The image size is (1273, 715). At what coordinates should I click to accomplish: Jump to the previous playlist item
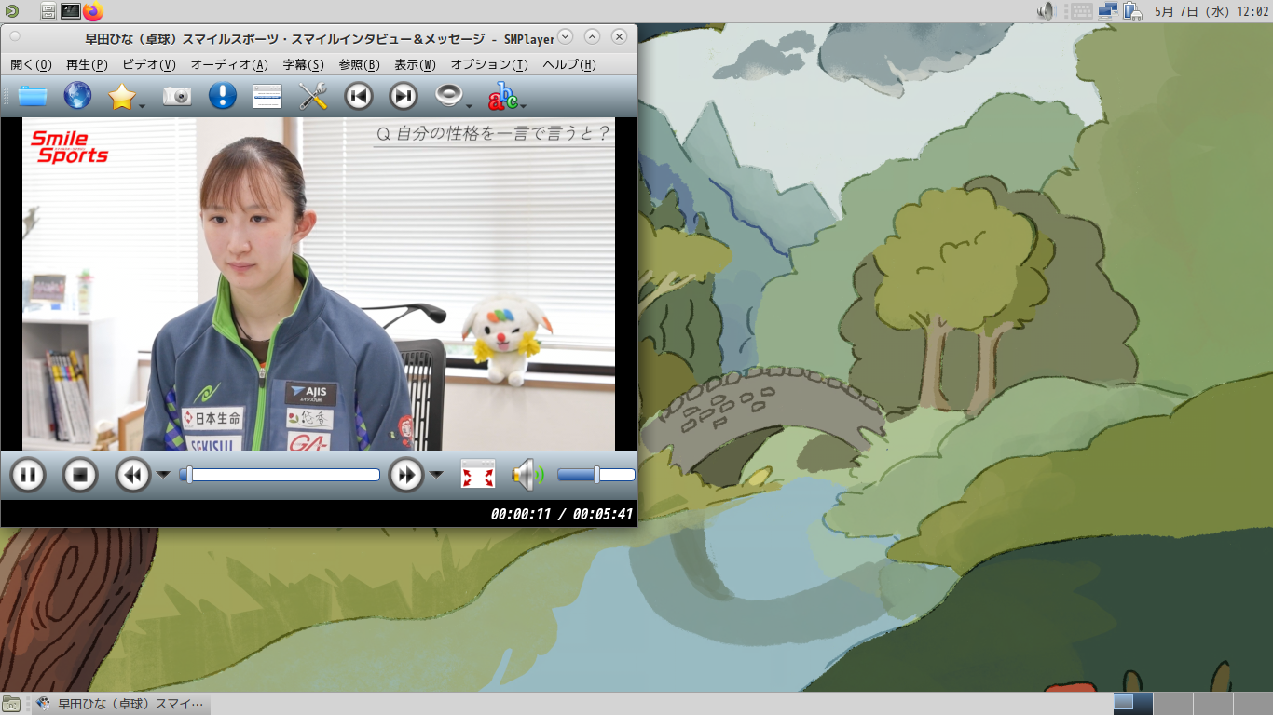(359, 96)
